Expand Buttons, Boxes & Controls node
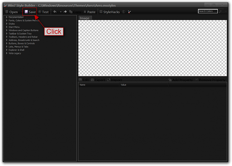Viewport: 232px width, 166px height. coord(7,43)
